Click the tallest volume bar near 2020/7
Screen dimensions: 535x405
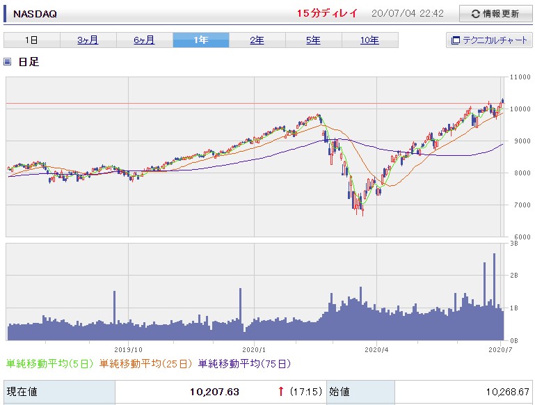tap(494, 296)
